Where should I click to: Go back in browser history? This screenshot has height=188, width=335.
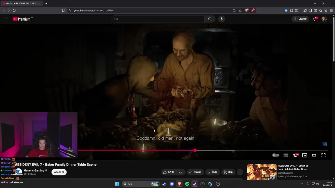[x=4, y=10]
